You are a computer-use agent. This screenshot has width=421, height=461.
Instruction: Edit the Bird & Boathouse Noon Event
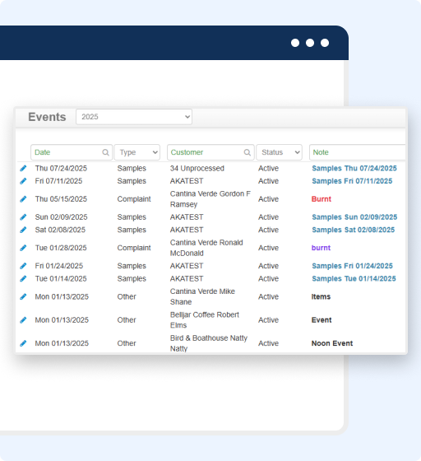click(23, 343)
